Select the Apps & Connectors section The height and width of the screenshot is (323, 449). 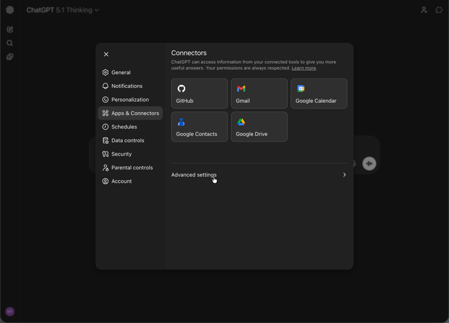131,113
